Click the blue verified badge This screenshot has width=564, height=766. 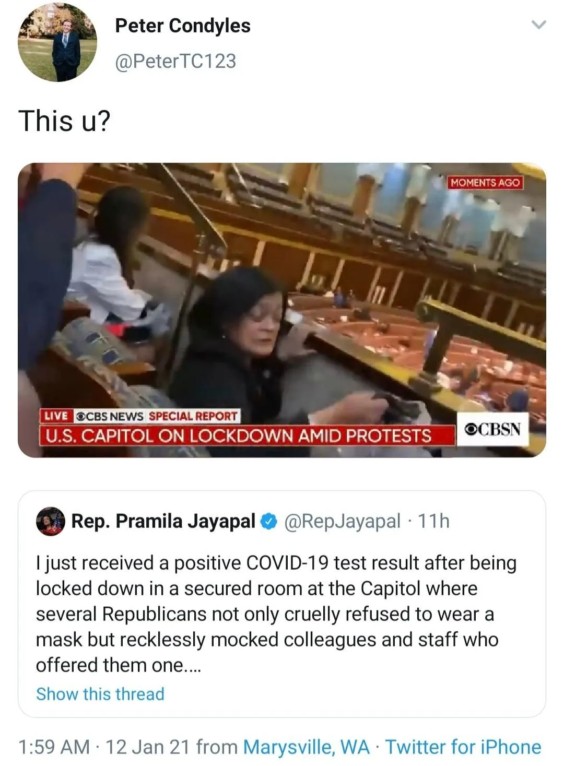269,521
